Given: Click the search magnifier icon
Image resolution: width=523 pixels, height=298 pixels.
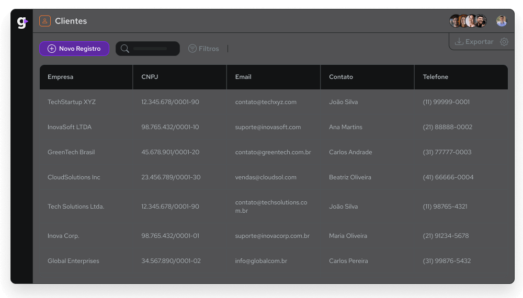Looking at the screenshot, I should [125, 49].
